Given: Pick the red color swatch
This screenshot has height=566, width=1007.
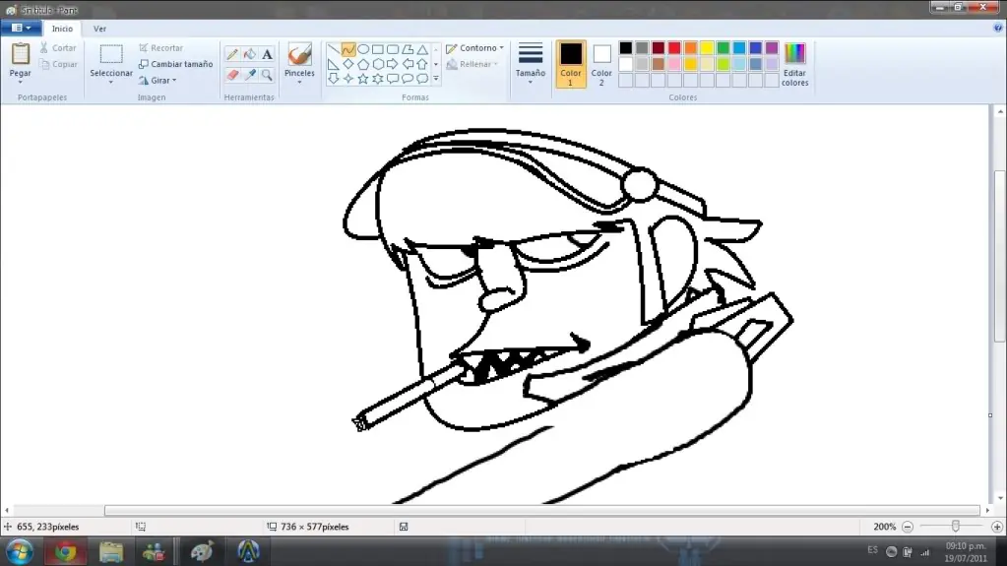Looking at the screenshot, I should click(x=674, y=48).
